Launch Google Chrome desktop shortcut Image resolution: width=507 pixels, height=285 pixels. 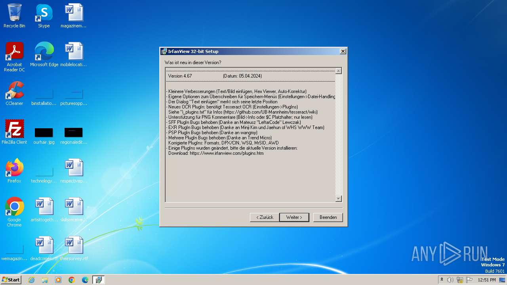14,212
